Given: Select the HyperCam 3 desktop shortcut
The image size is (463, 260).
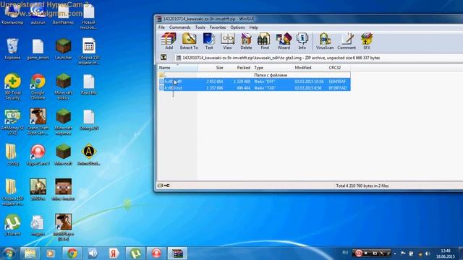Looking at the screenshot, I should [38, 155].
